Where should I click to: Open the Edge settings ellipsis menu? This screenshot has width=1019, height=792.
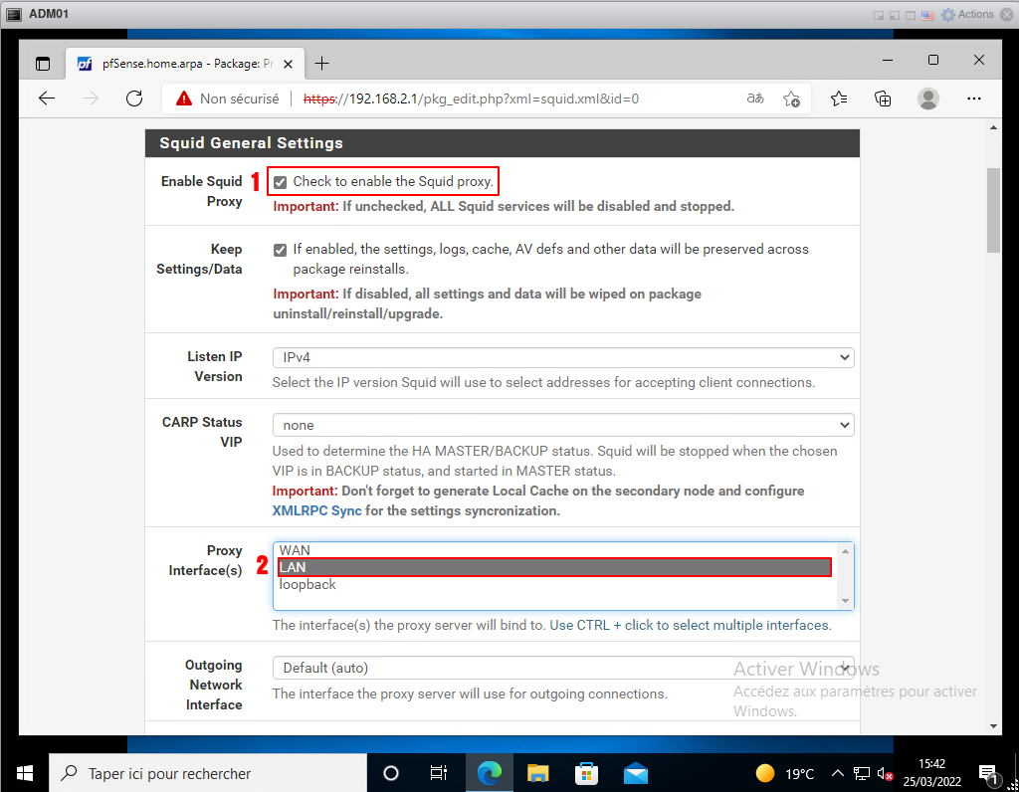tap(975, 99)
